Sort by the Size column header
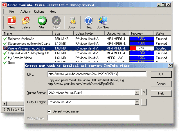The width and height of the screenshot is (180, 135). (63, 33)
